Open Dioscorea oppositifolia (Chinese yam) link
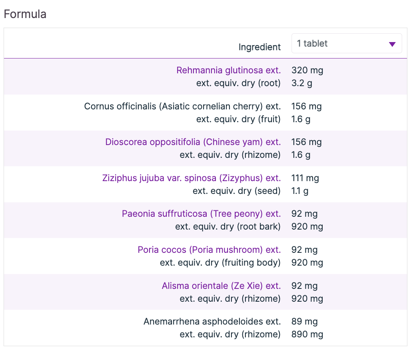Screen dimensions: 411x359 point(193,142)
